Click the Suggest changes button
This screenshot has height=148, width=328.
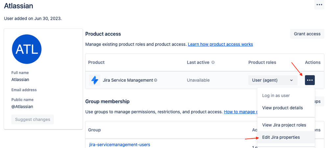pyautogui.click(x=33, y=119)
